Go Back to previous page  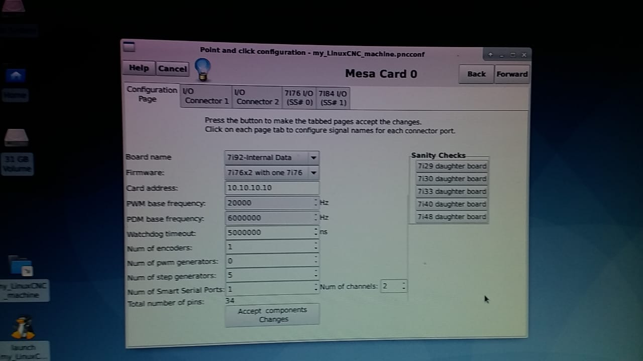(476, 74)
